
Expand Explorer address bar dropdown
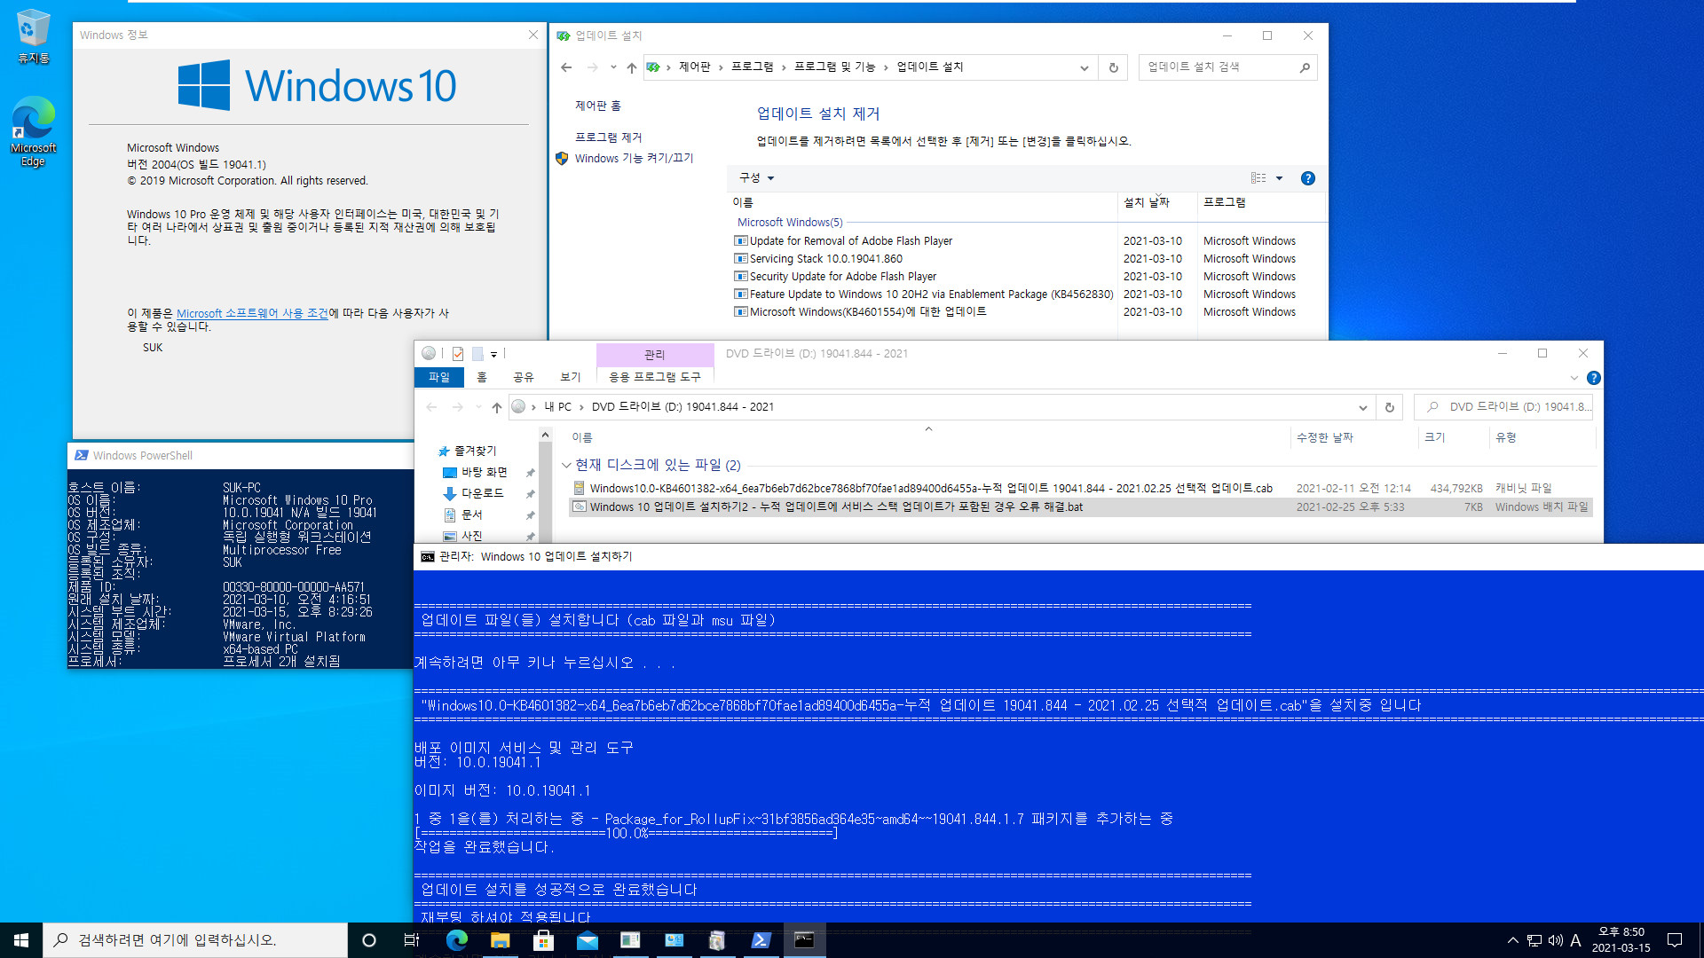click(x=1362, y=407)
